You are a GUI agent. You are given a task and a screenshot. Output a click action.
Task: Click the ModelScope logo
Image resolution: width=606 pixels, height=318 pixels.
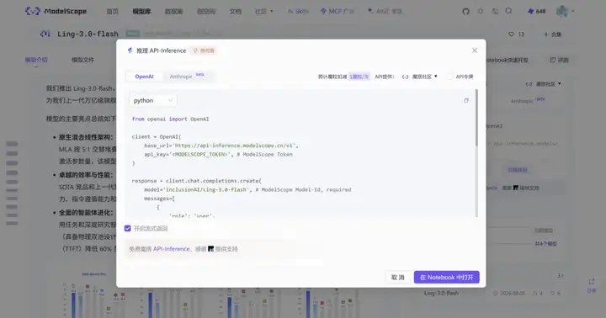click(56, 11)
